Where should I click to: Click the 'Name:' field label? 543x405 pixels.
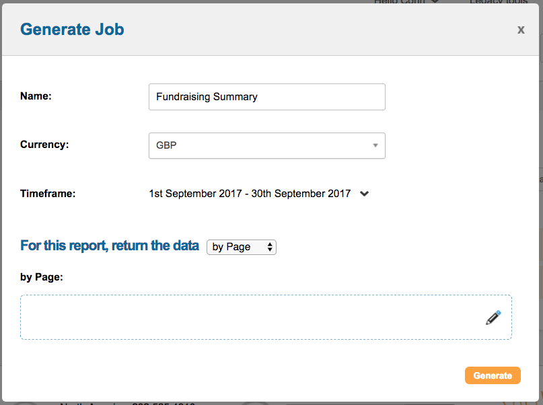(36, 96)
